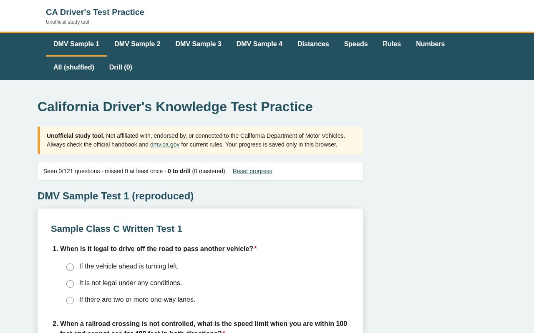Viewport: 534px width, 333px height.
Task: Select the Speeds tab
Action: point(356,44)
